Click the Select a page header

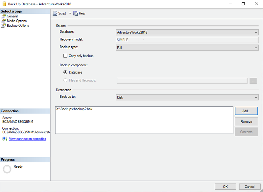(x=25, y=11)
